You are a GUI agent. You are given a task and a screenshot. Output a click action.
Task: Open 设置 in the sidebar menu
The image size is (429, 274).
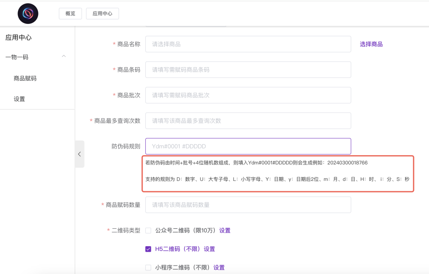pos(19,99)
